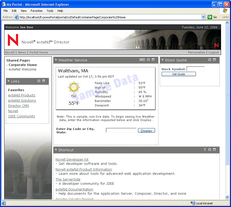Click the page icon in address bar
Viewport: 231px width, 207px height.
click(17, 17)
